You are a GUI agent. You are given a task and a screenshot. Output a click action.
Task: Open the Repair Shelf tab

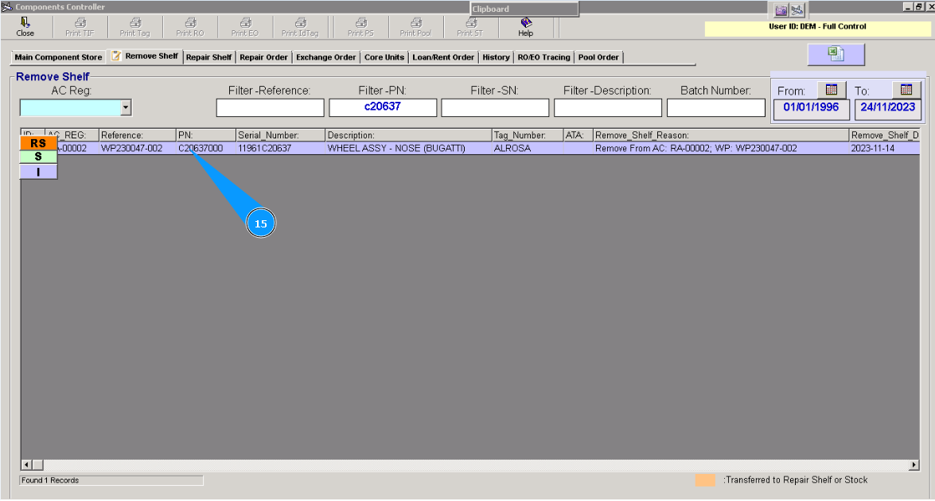208,57
